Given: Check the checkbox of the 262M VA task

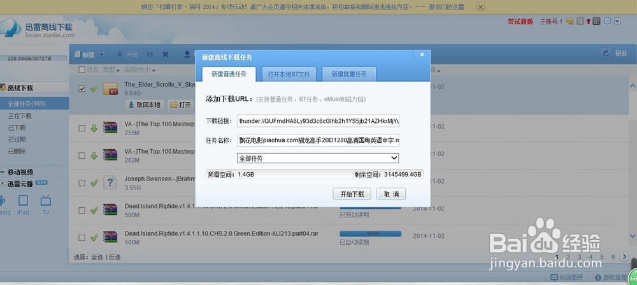Looking at the screenshot, I should pos(82,156).
